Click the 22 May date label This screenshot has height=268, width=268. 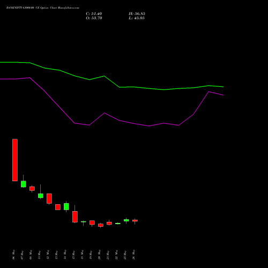pos(117,255)
